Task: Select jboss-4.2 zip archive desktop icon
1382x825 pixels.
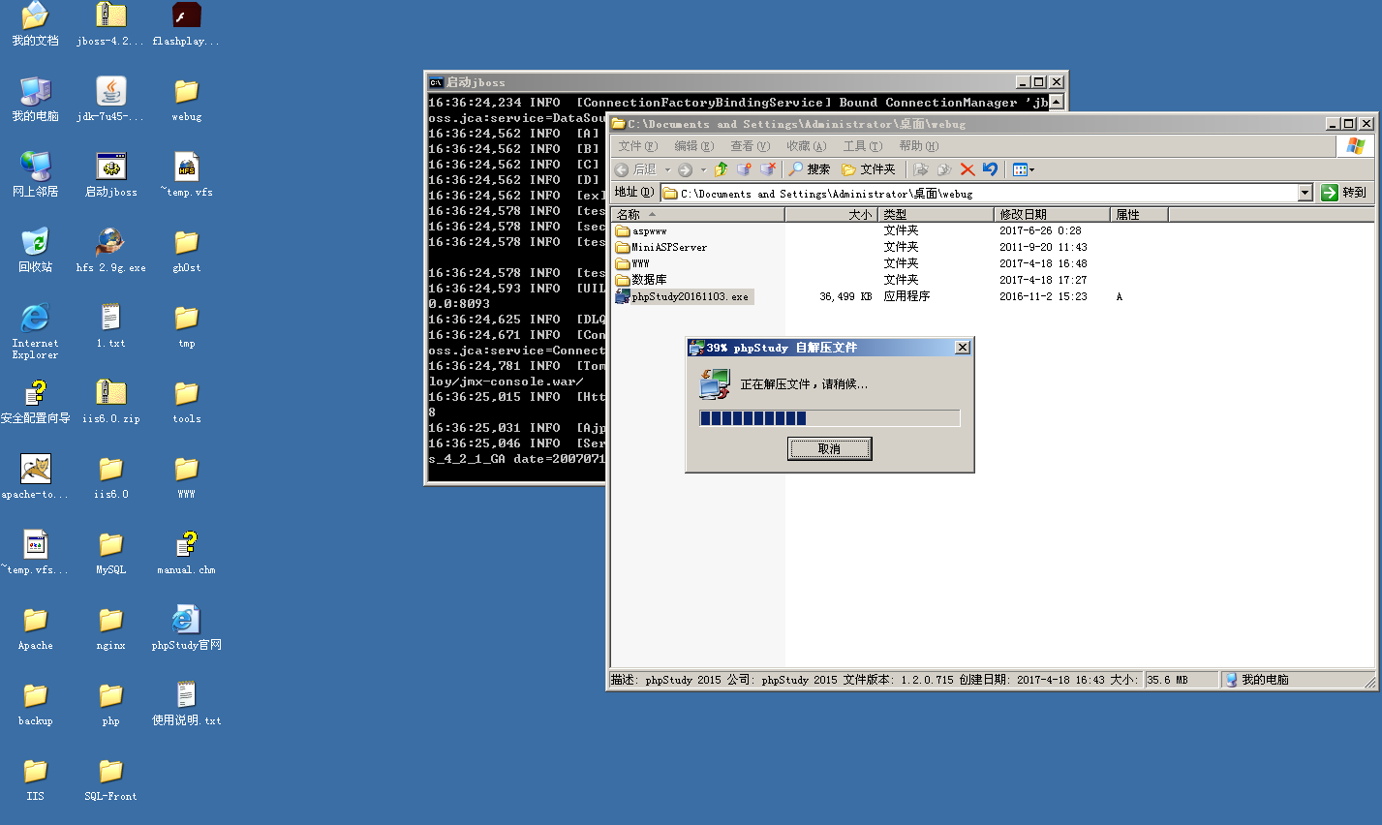Action: pos(110,25)
